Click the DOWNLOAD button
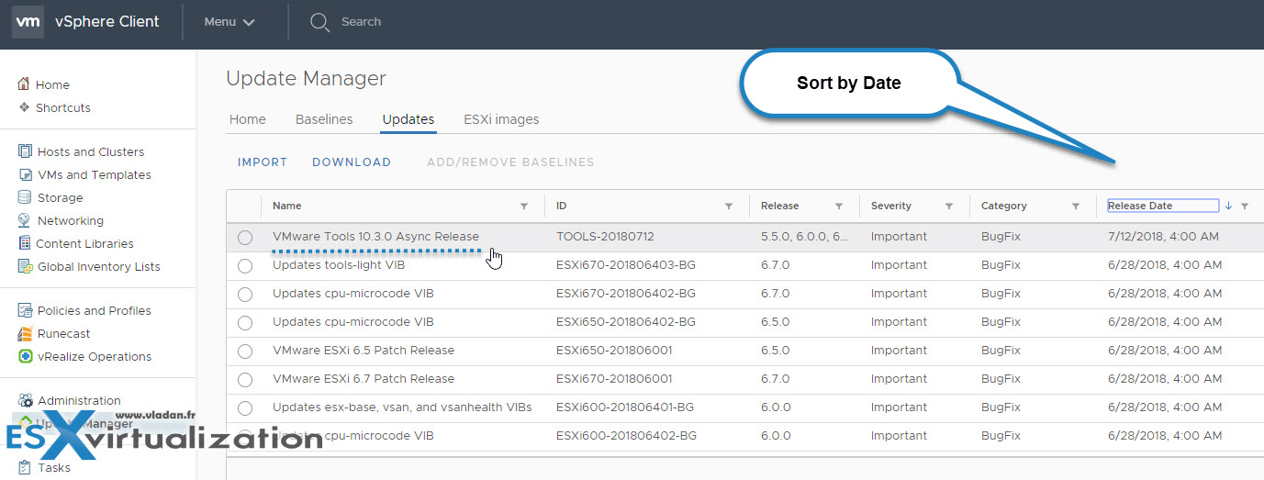Viewport: 1264px width, 480px height. [x=352, y=162]
